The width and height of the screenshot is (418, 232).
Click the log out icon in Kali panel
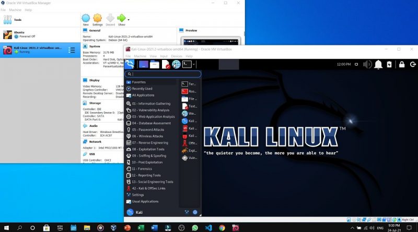413,64
